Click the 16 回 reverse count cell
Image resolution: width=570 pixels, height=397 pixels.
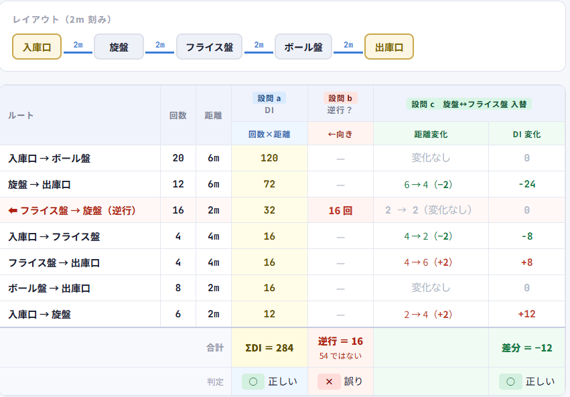tap(340, 210)
